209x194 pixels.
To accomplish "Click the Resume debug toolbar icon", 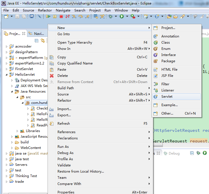I will [x=48, y=17].
